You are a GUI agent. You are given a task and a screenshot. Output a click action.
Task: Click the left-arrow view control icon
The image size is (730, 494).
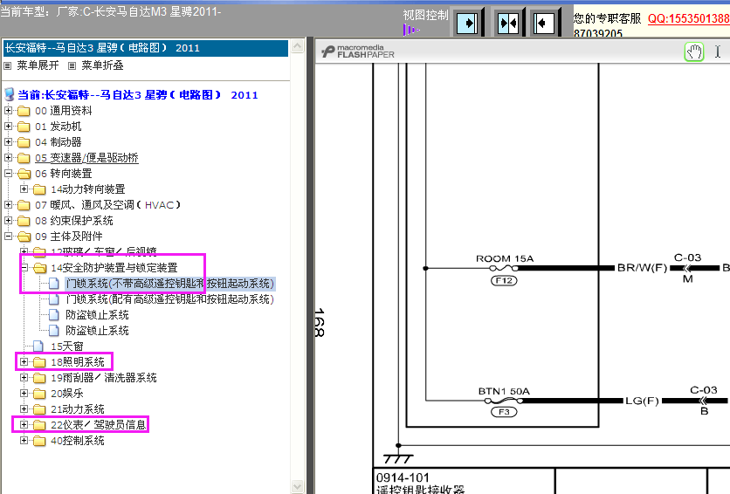pos(545,22)
